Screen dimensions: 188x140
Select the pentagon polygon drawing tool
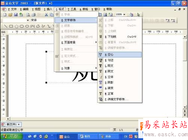click(x=16, y=26)
